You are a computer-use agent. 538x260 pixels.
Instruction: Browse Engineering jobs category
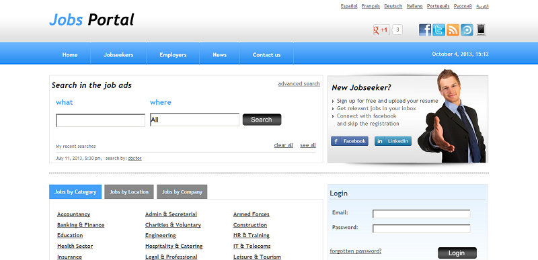pyautogui.click(x=160, y=236)
